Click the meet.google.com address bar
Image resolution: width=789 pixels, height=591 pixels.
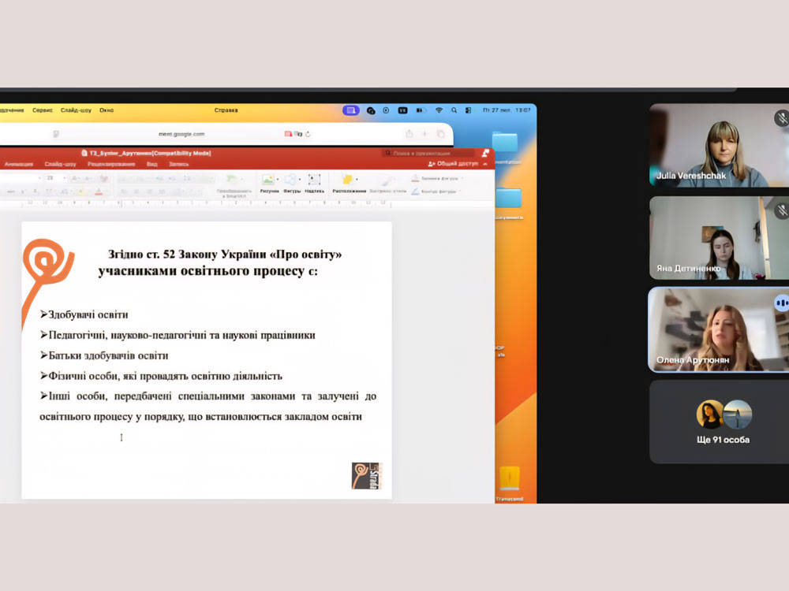[x=181, y=134]
